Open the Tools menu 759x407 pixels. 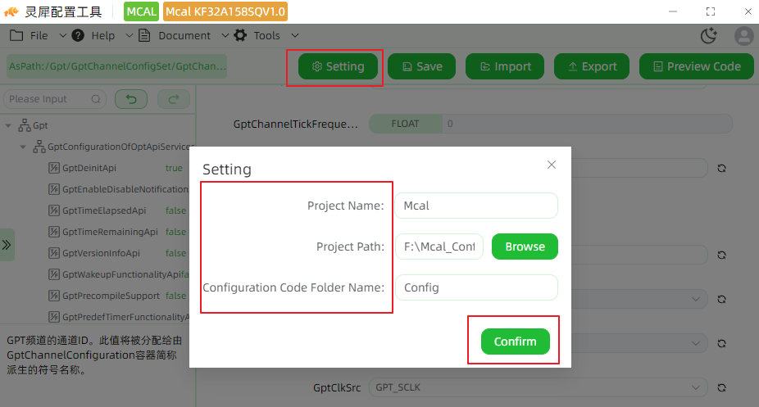click(x=266, y=36)
